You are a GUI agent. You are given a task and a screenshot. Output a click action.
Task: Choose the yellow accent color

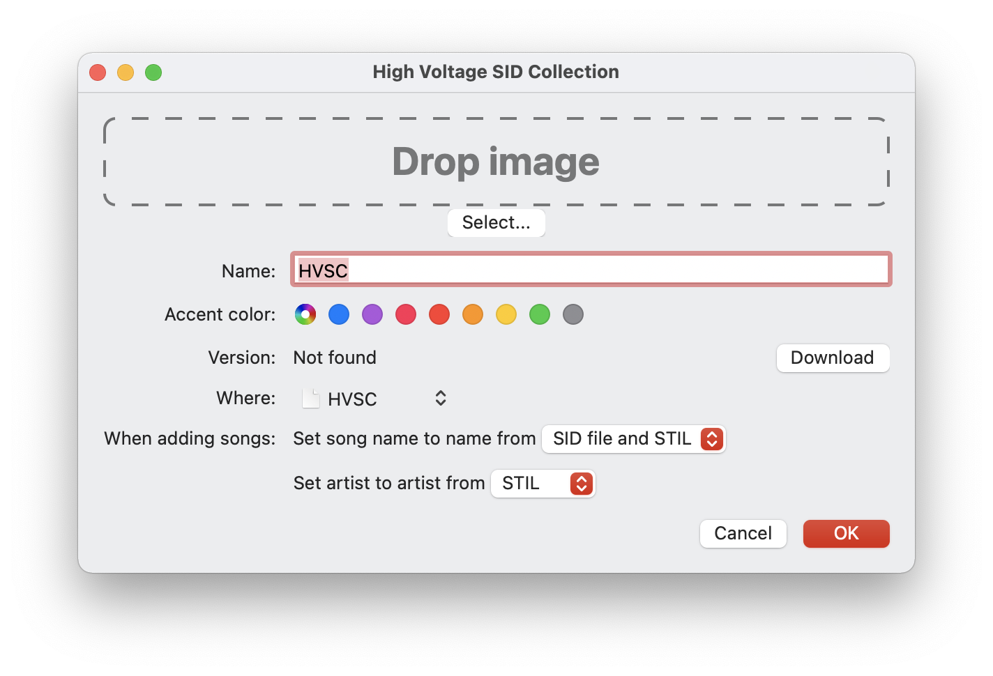tap(506, 314)
